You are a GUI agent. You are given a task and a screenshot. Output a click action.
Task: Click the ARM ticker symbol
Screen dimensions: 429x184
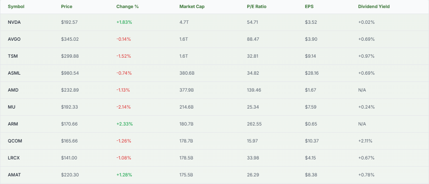(x=13, y=124)
